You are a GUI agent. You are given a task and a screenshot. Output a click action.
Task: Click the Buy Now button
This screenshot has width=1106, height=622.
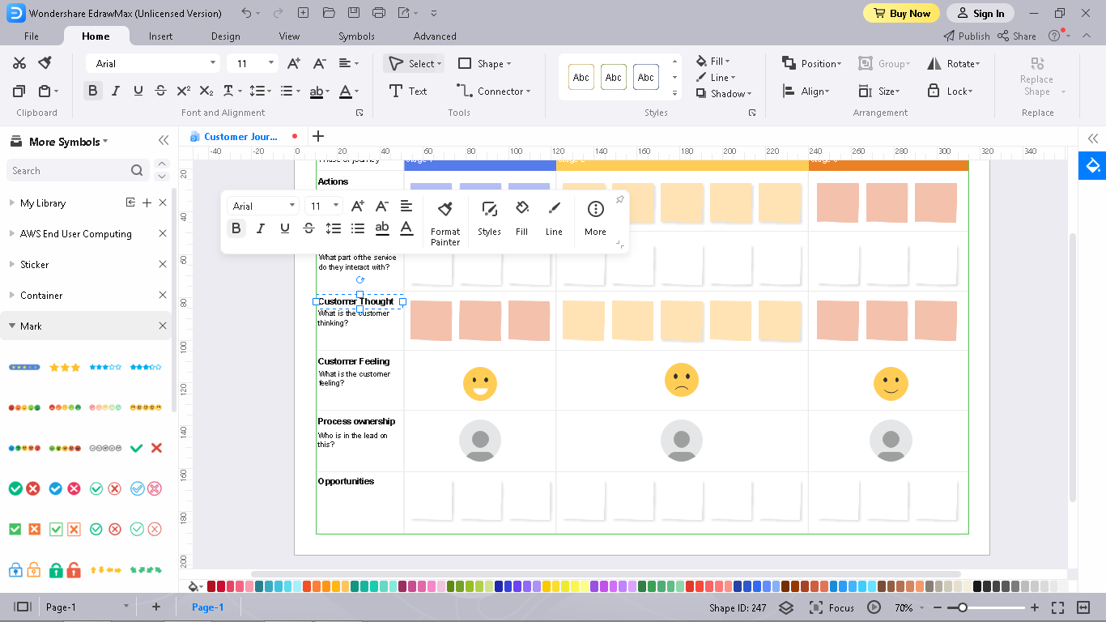(901, 13)
